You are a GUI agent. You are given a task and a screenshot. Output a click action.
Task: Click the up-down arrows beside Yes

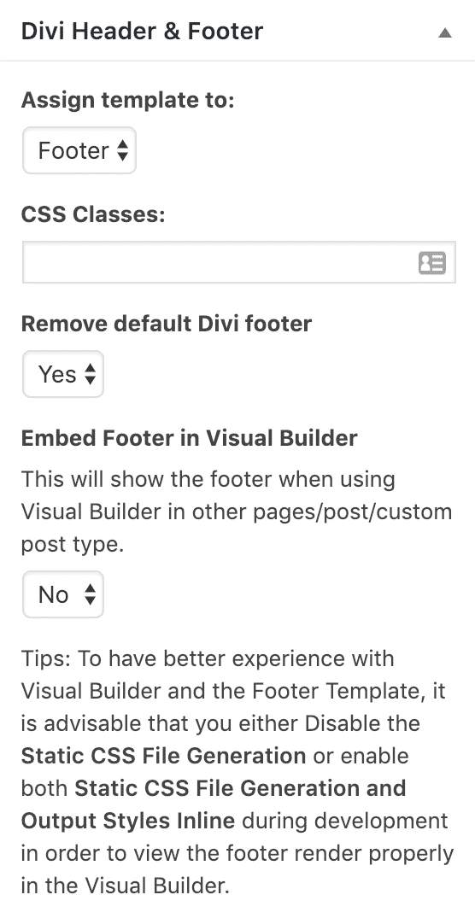(90, 374)
